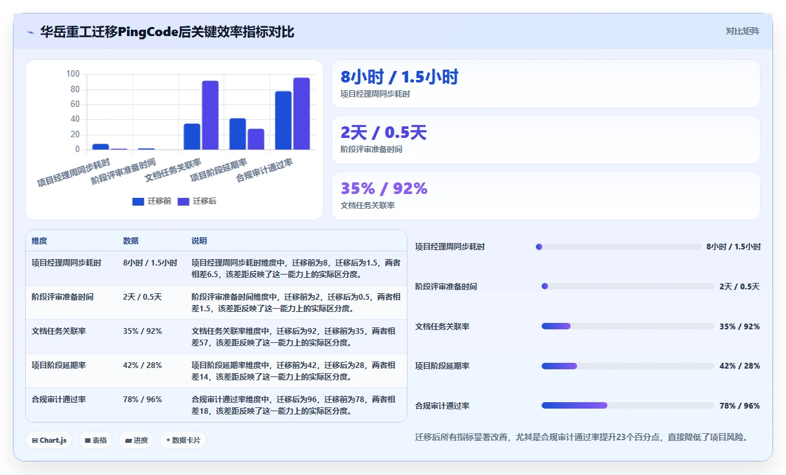The width and height of the screenshot is (786, 475).
Task: Toggle the 迁移后 legend entry in chart
Action: (x=197, y=201)
